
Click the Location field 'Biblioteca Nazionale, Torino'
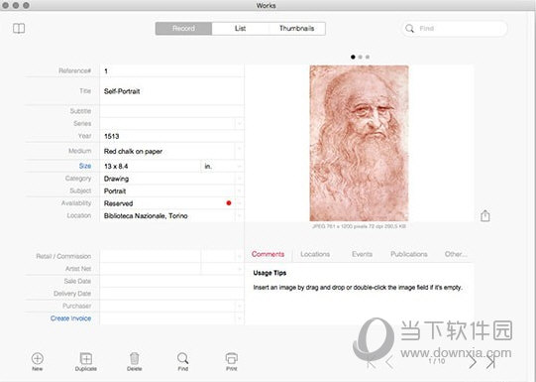(167, 215)
